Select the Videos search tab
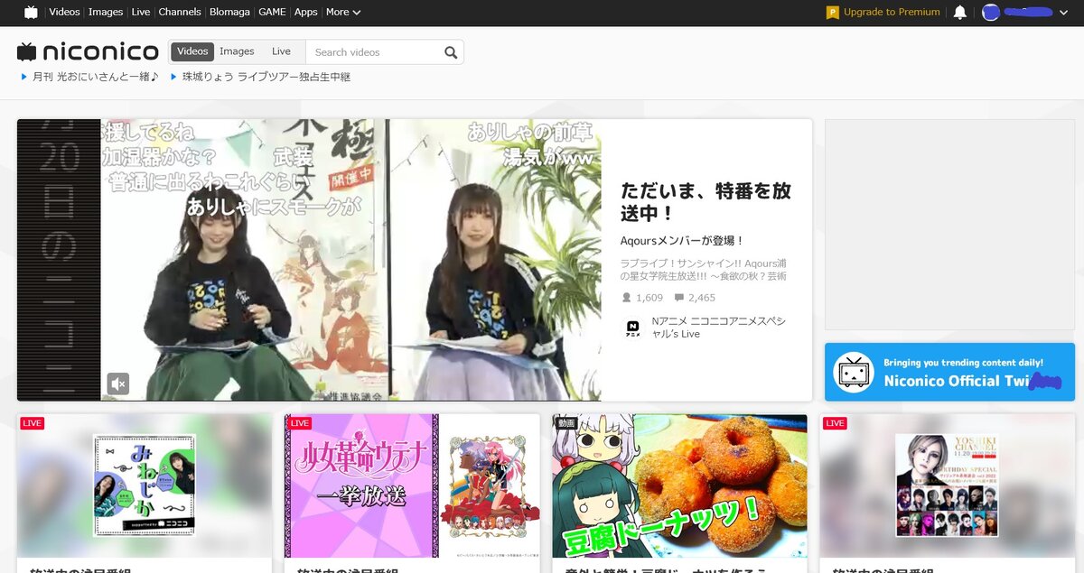This screenshot has height=573, width=1084. click(x=192, y=51)
